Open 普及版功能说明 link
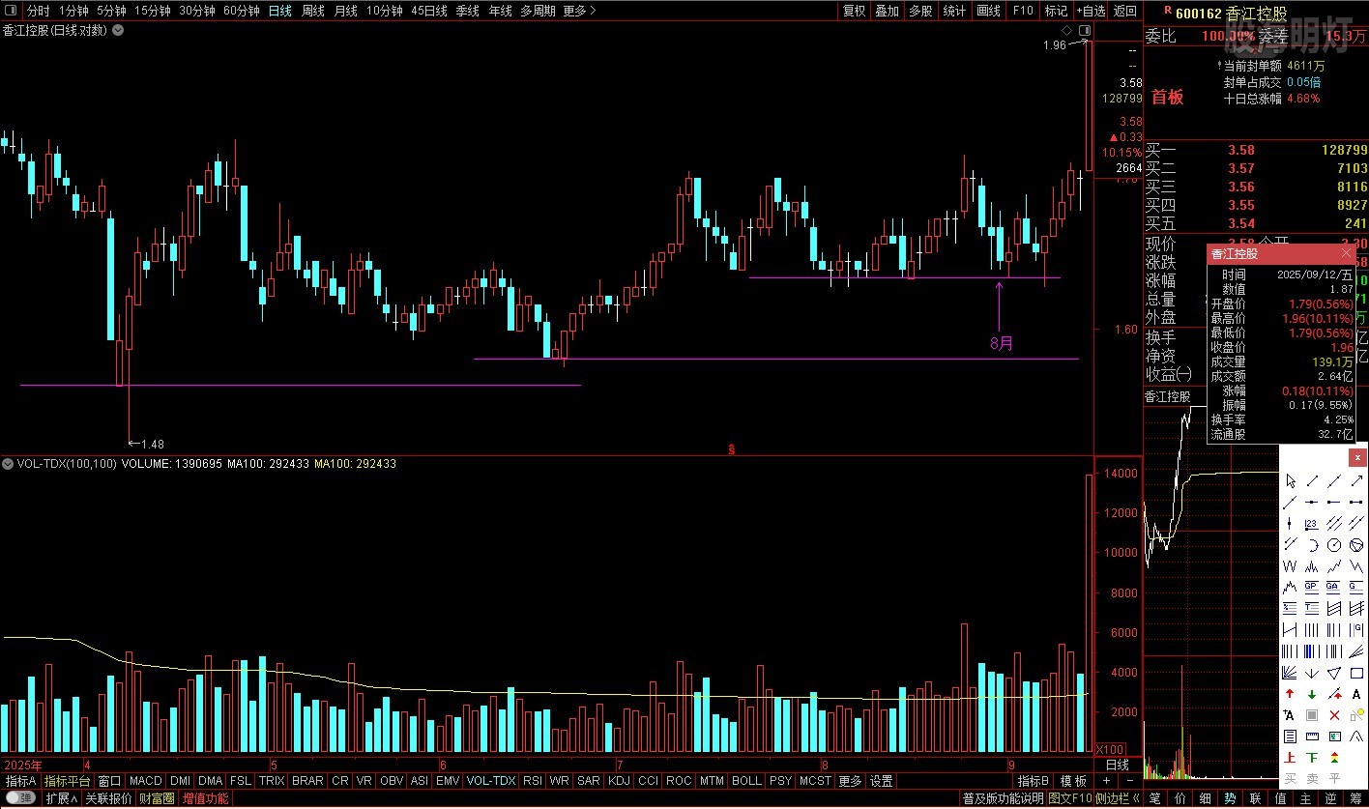Image resolution: width=1369 pixels, height=809 pixels. (x=1004, y=798)
